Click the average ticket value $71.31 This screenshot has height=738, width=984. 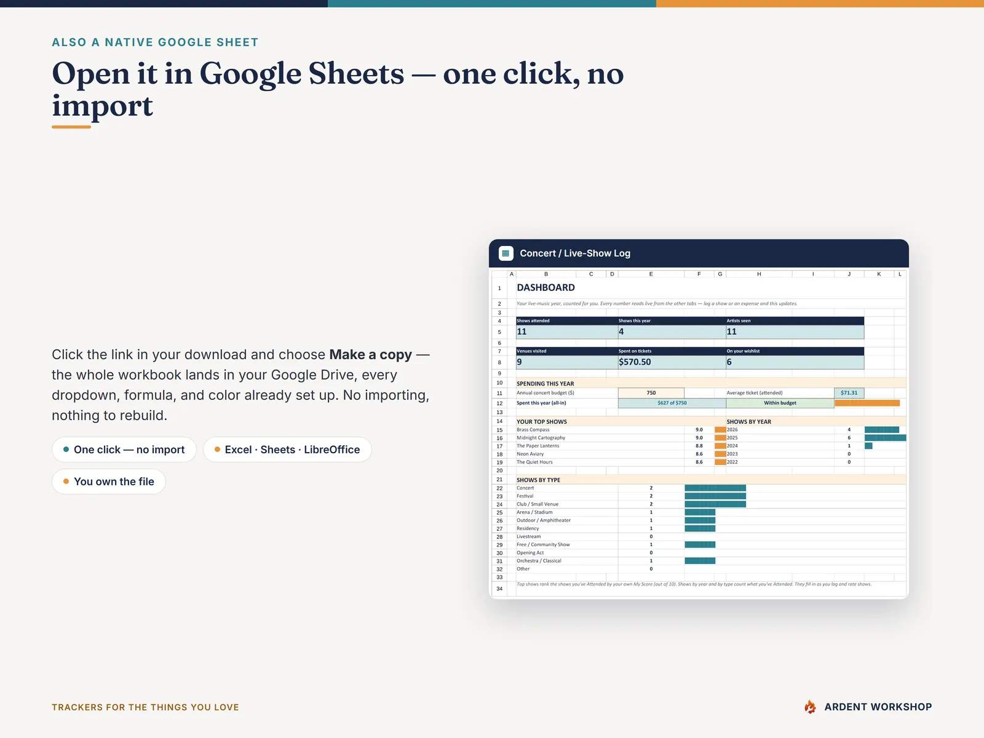pyautogui.click(x=849, y=393)
